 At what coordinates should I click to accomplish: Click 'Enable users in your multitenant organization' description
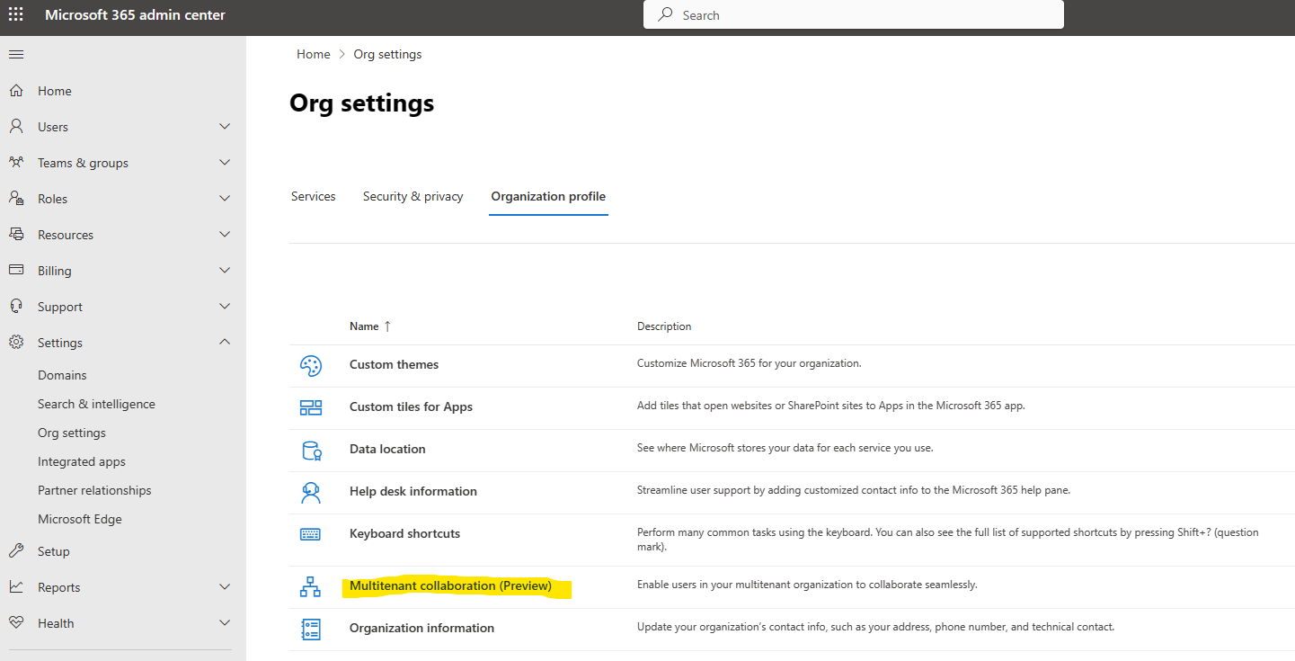[807, 585]
